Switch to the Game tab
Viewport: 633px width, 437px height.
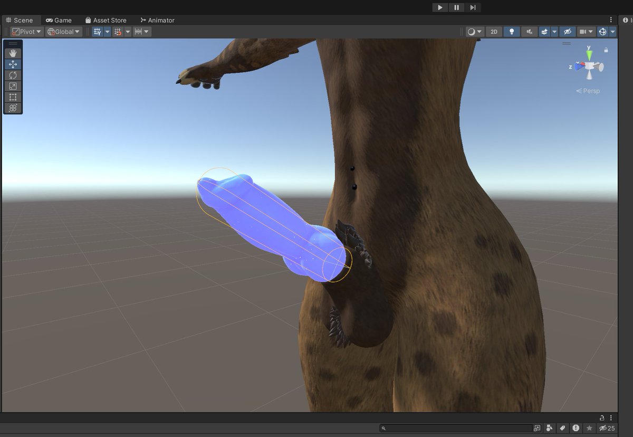59,20
